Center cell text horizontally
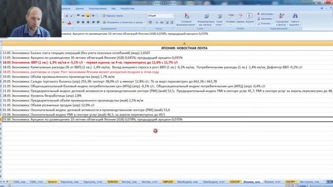The image size is (333, 187). click(83, 22)
